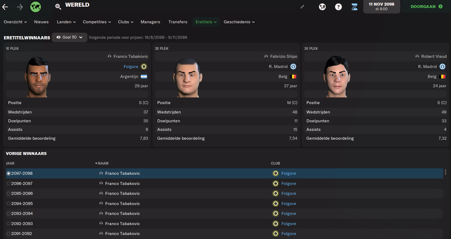Go forward using the right arrow
The width and height of the screenshot is (451, 239).
coord(20,7)
